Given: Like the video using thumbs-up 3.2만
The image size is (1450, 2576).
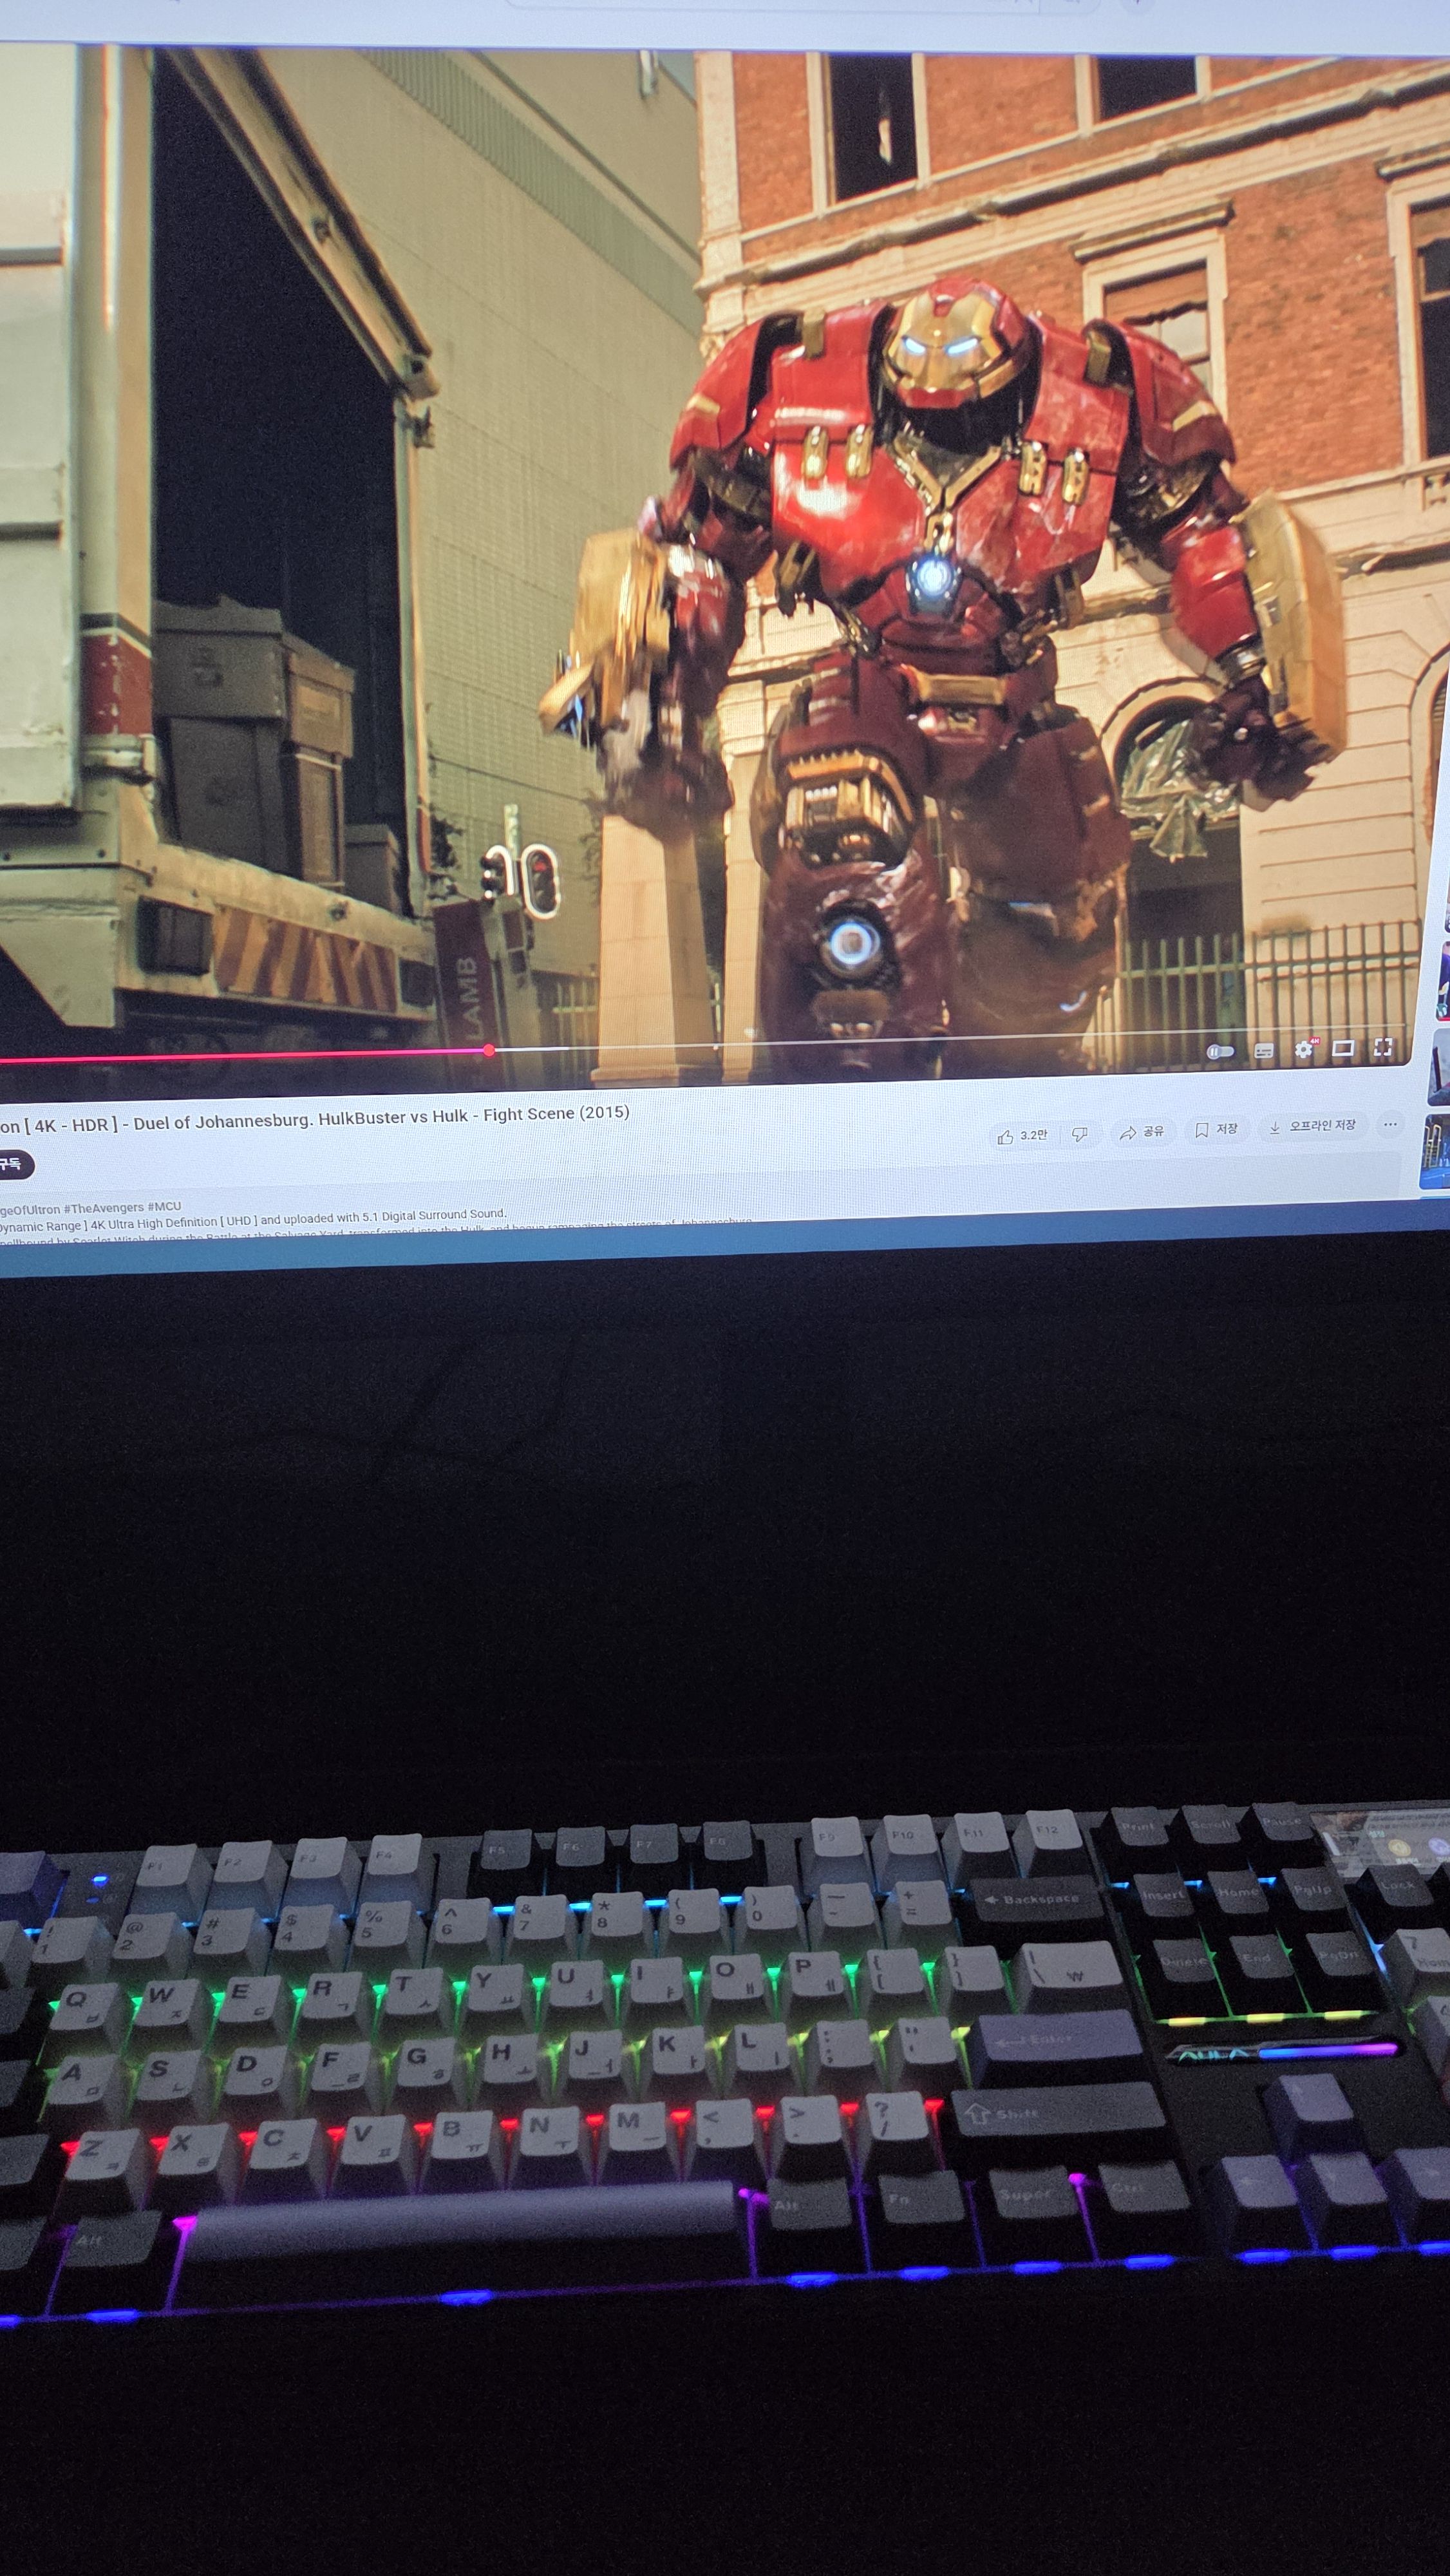Looking at the screenshot, I should click(1022, 1136).
